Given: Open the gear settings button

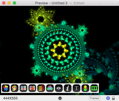Looking at the screenshot, I should tap(60, 98).
